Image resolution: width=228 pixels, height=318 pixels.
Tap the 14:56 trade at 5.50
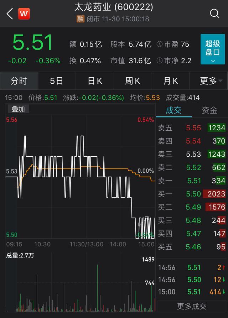tap(192, 280)
